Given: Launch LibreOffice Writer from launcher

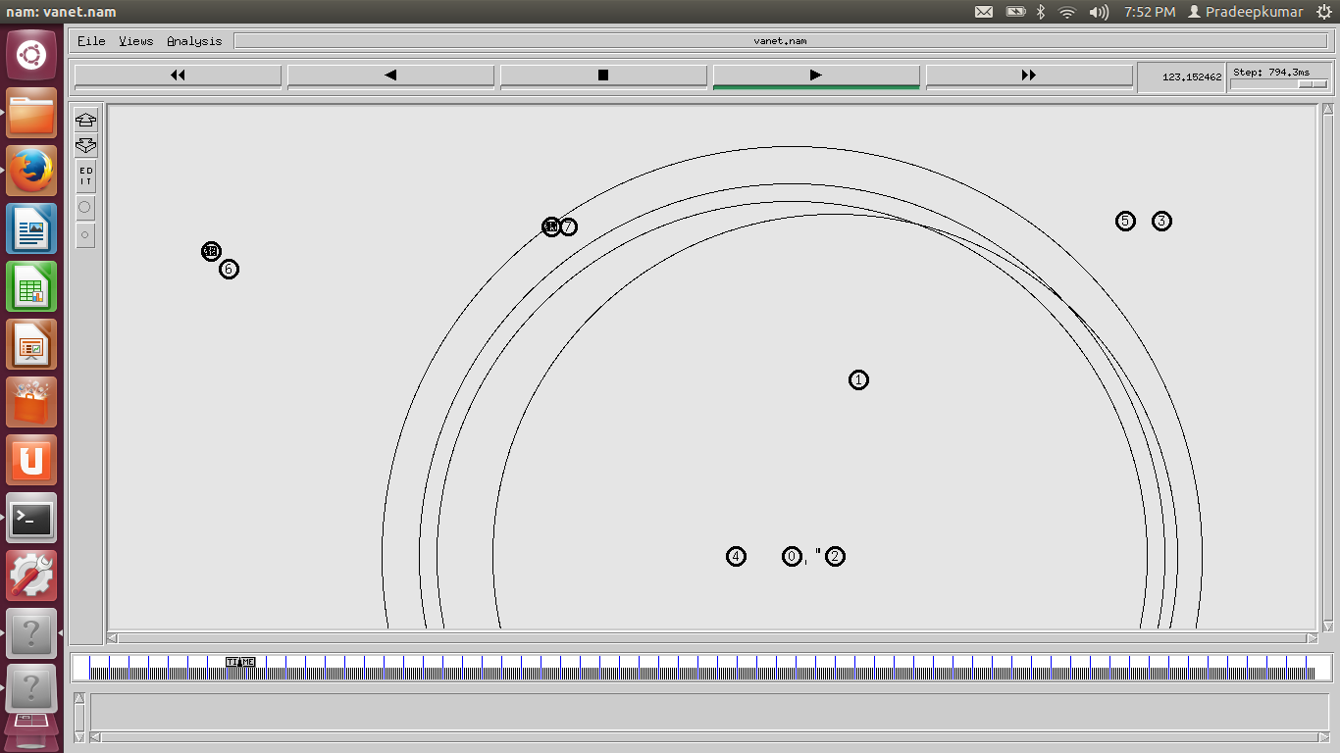Looking at the screenshot, I should 31,228.
